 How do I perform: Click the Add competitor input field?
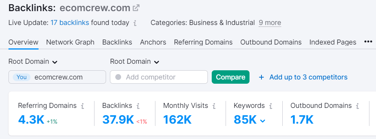tap(159, 77)
